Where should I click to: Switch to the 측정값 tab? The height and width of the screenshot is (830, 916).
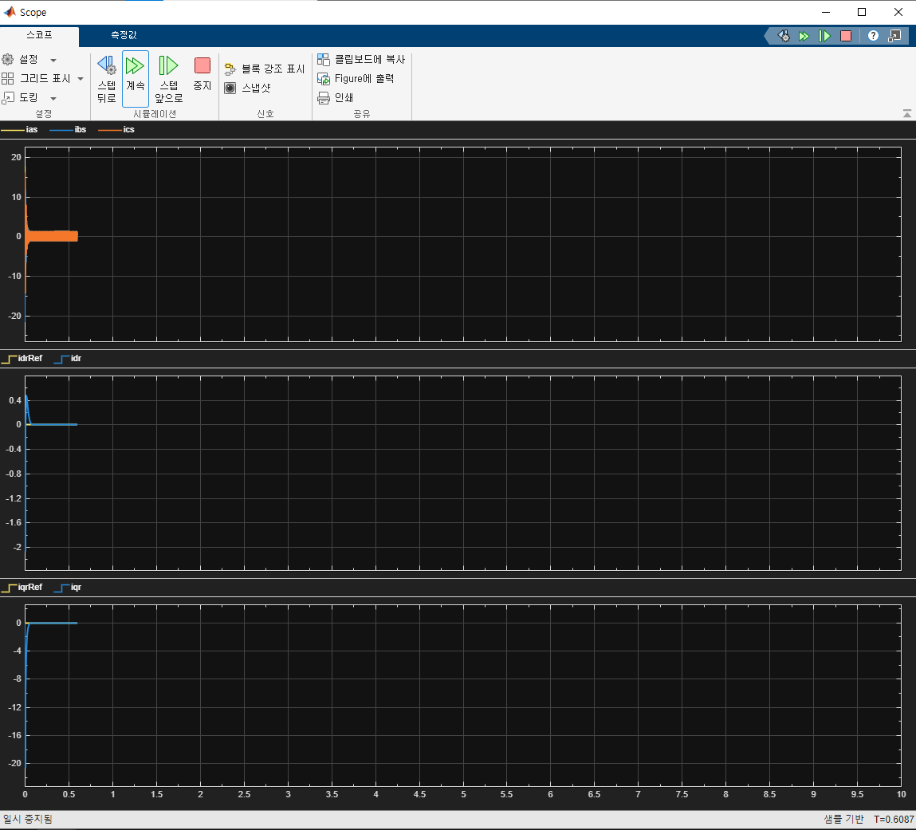(124, 35)
